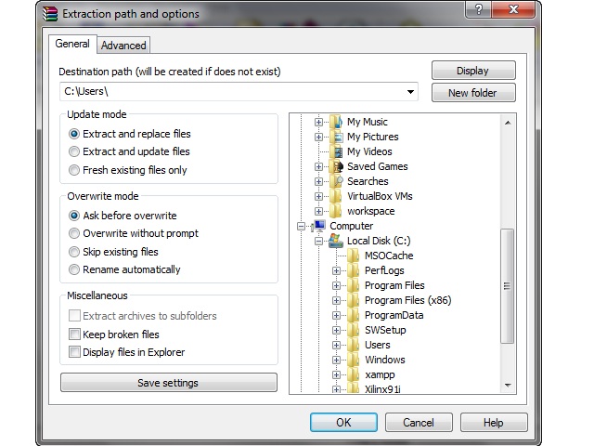
Task: Choose Extract and update files option
Action: (75, 151)
